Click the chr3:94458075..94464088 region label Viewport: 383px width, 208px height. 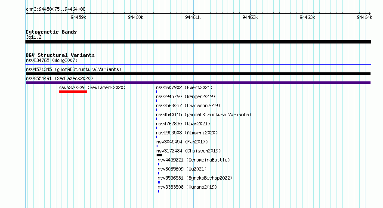56,9
